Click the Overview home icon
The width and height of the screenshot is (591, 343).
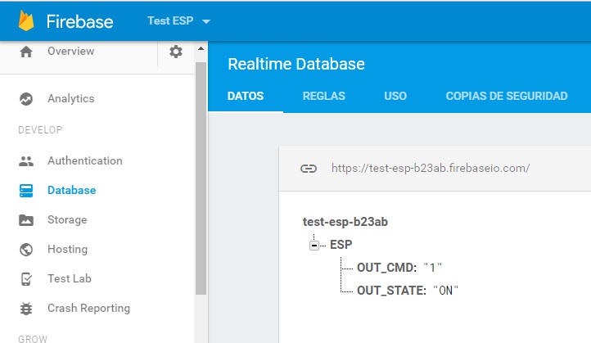click(26, 52)
